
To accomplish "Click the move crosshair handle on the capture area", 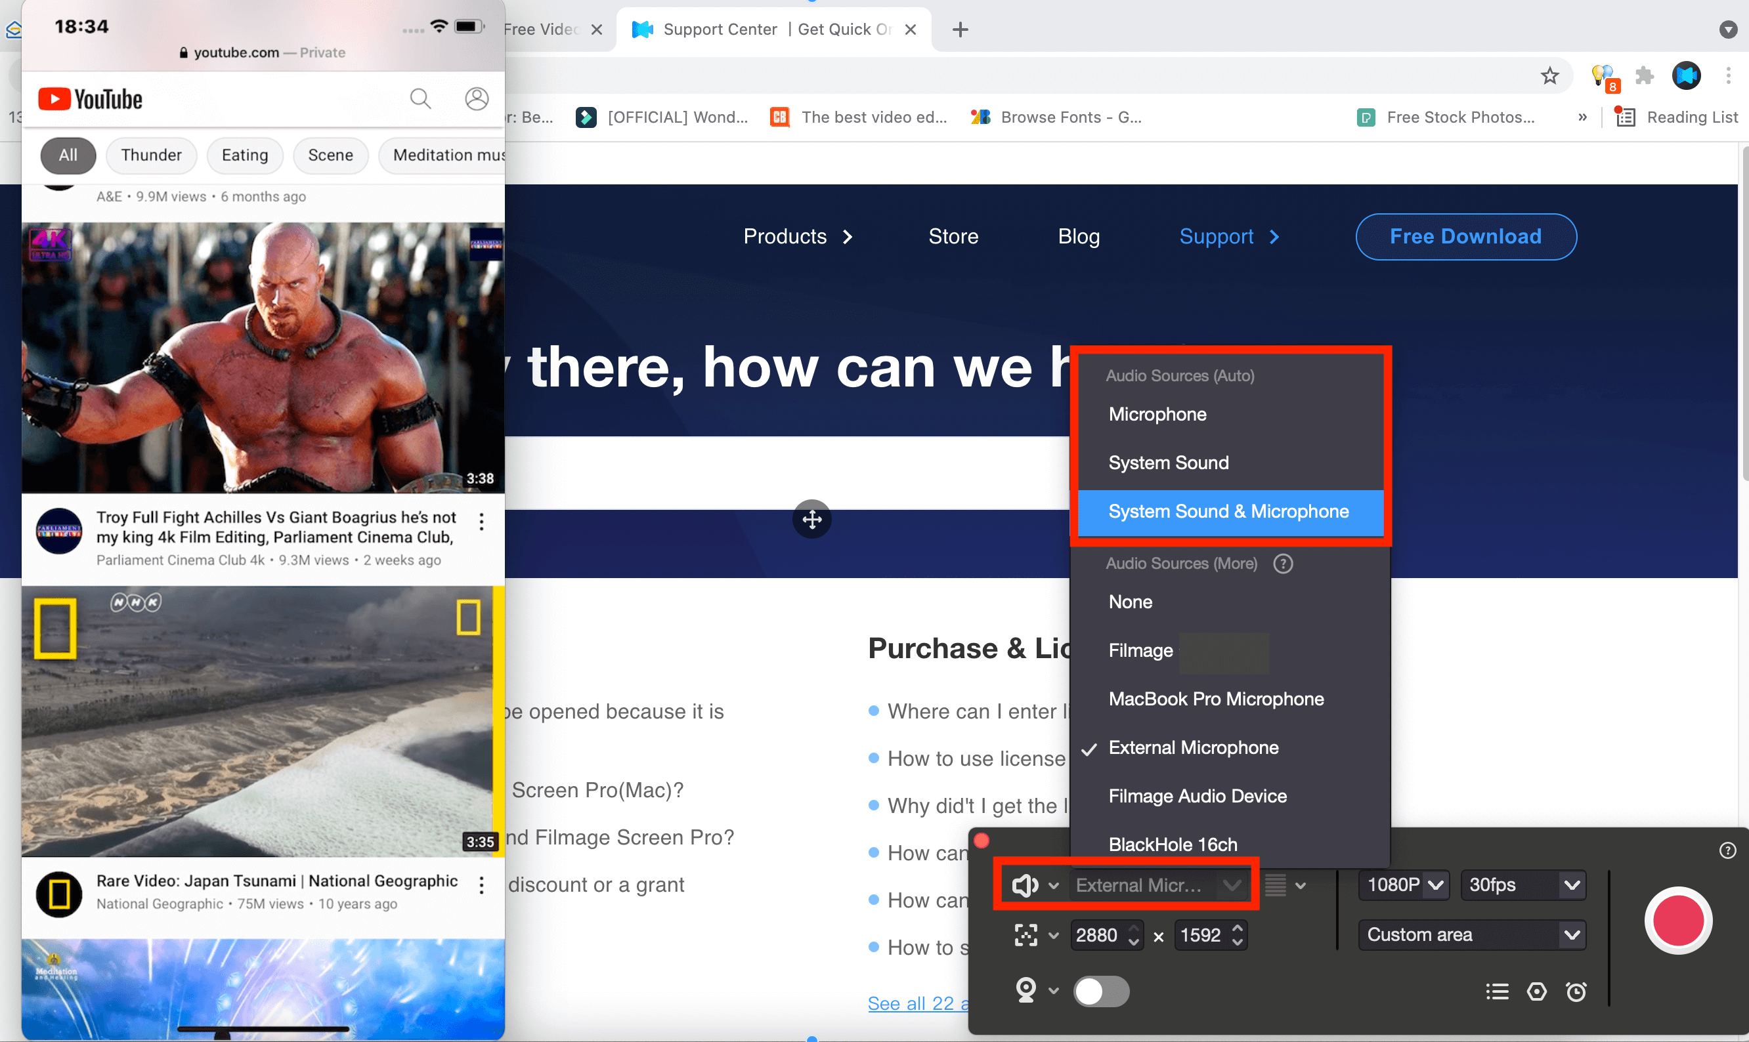I will (812, 519).
